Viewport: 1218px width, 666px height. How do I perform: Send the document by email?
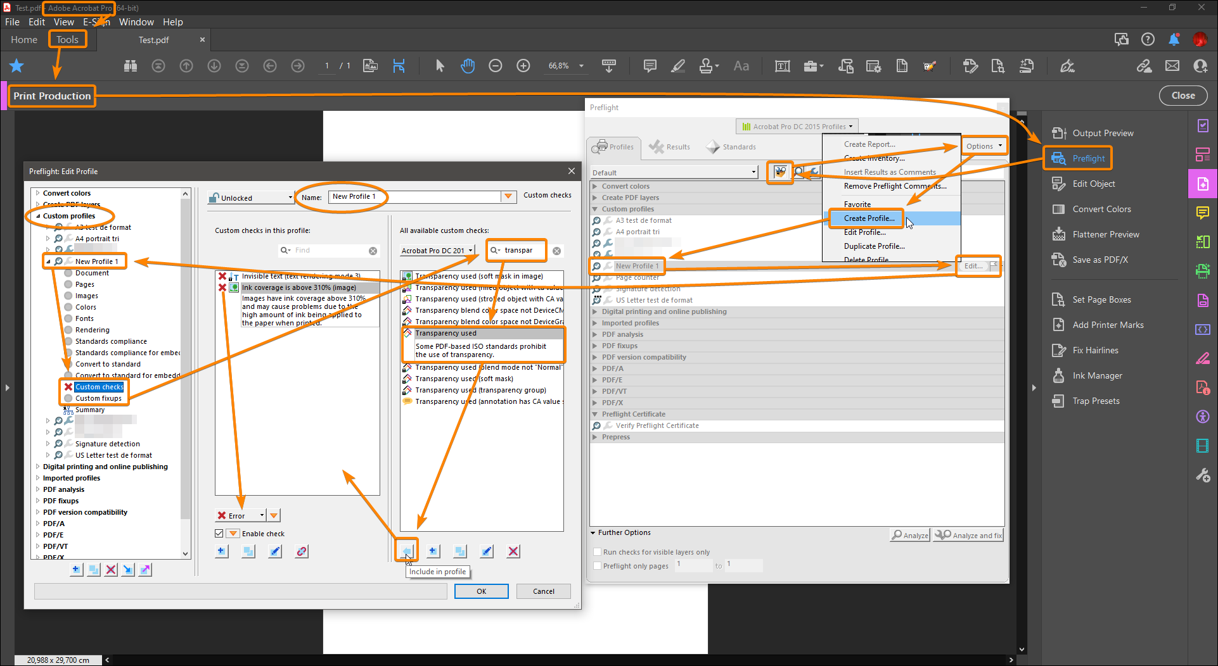(1172, 65)
